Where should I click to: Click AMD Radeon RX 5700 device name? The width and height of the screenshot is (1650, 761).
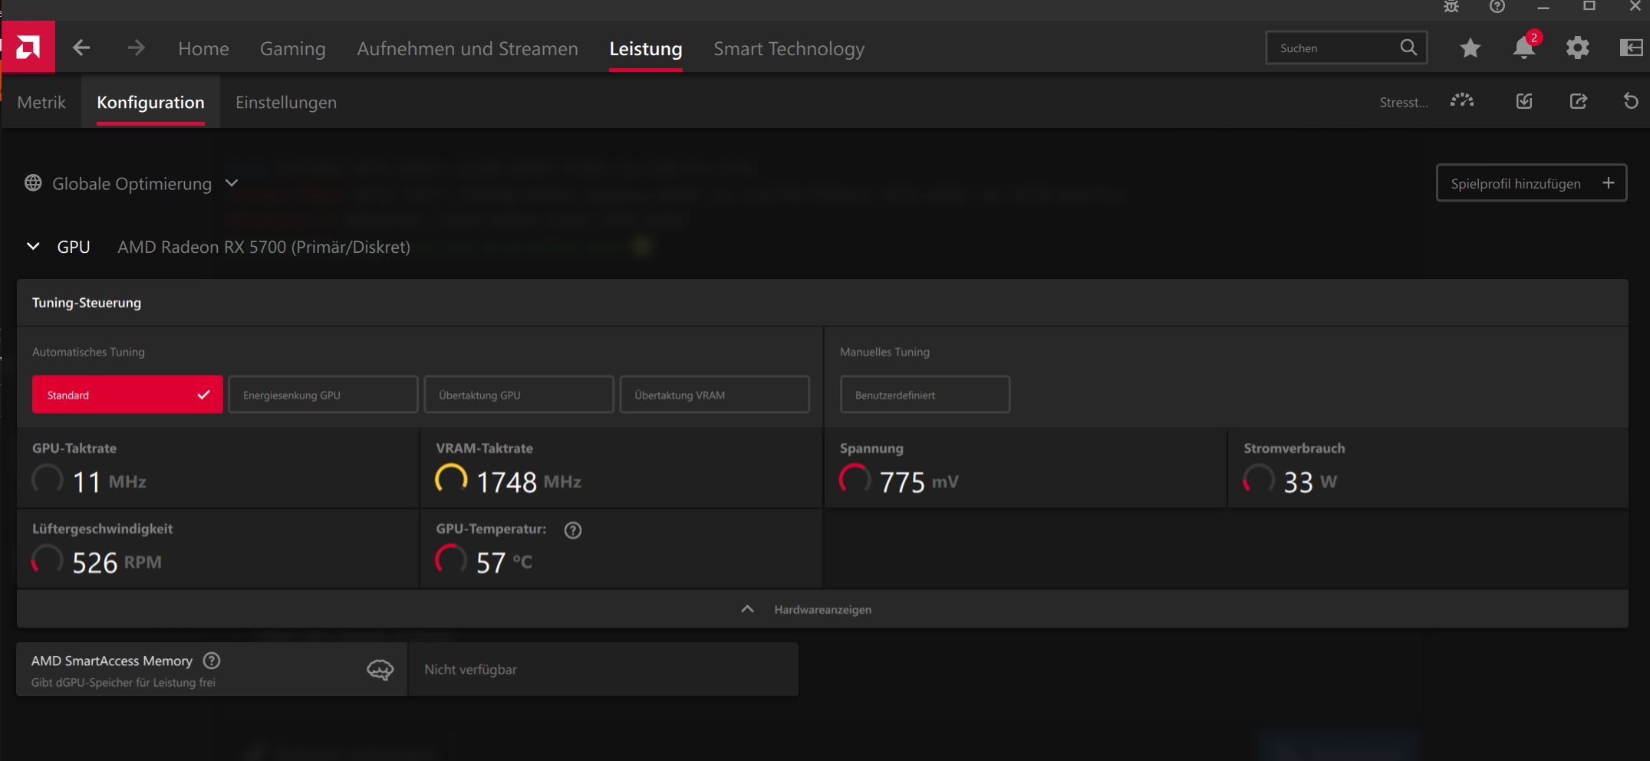pos(264,247)
